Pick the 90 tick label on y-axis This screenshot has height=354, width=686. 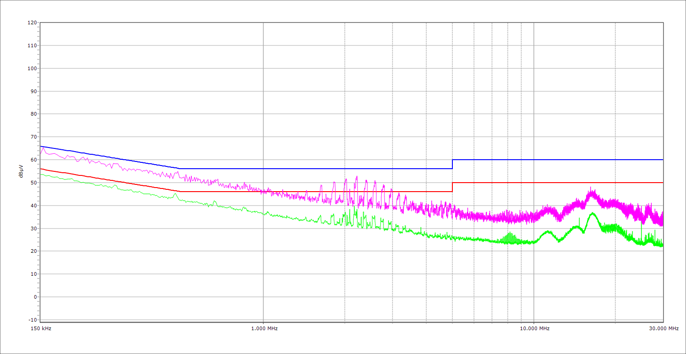coord(33,91)
